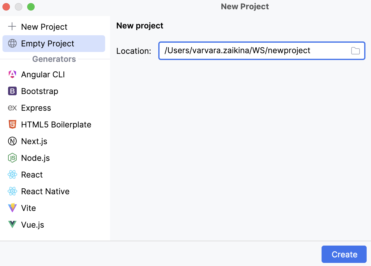The height and width of the screenshot is (266, 371).
Task: Click the Create button
Action: tap(344, 254)
